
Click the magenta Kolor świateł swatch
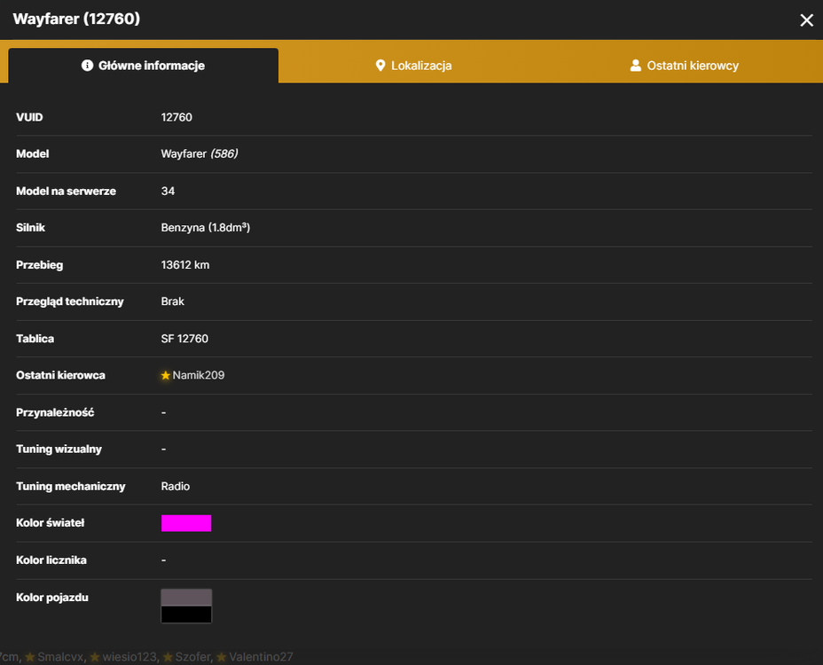pos(186,523)
